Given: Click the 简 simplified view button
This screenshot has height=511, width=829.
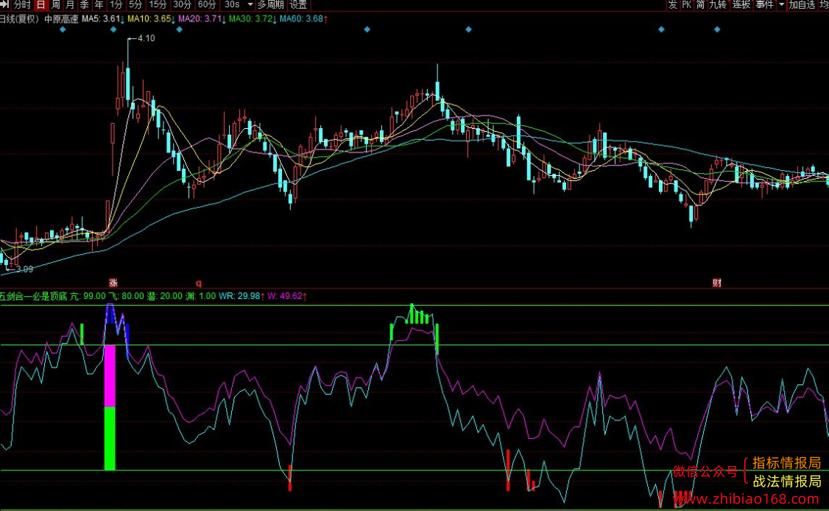Looking at the screenshot, I should (x=700, y=4).
